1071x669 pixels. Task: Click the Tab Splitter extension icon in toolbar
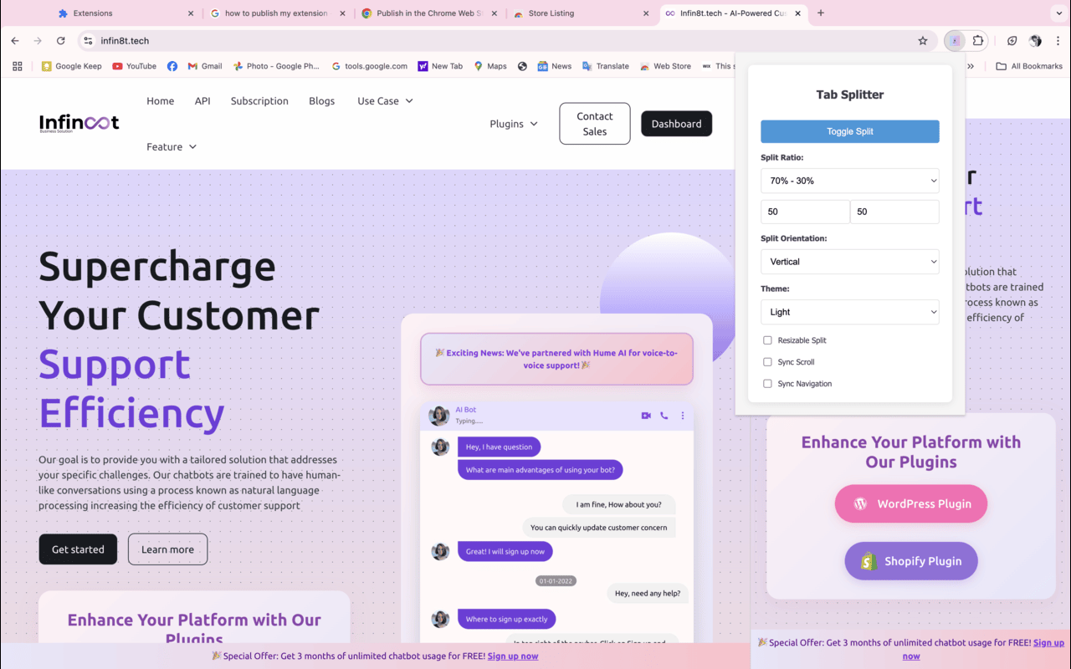click(955, 41)
